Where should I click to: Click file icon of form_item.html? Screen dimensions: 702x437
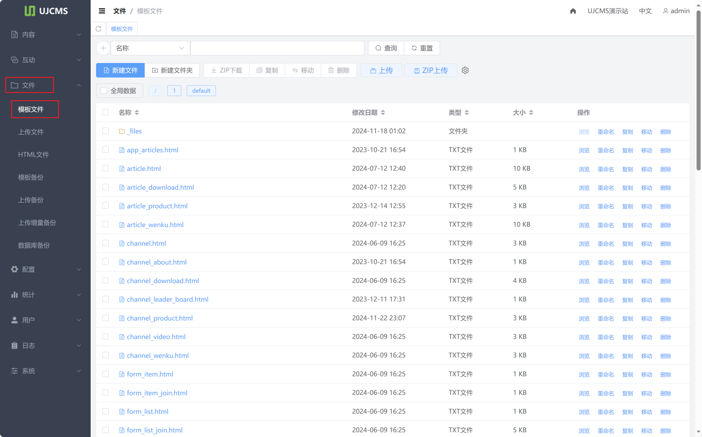[x=122, y=374]
